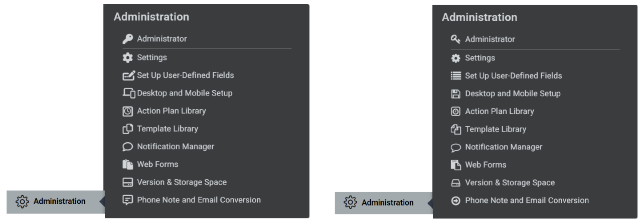
Task: Click the circled arrow icon for Phone Note conversion
Action: pos(455,200)
